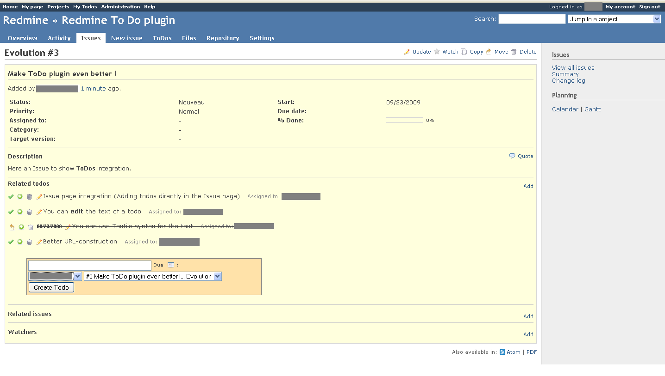This screenshot has width=665, height=376.
Task: Click the Atom feed icon
Action: tap(502, 352)
